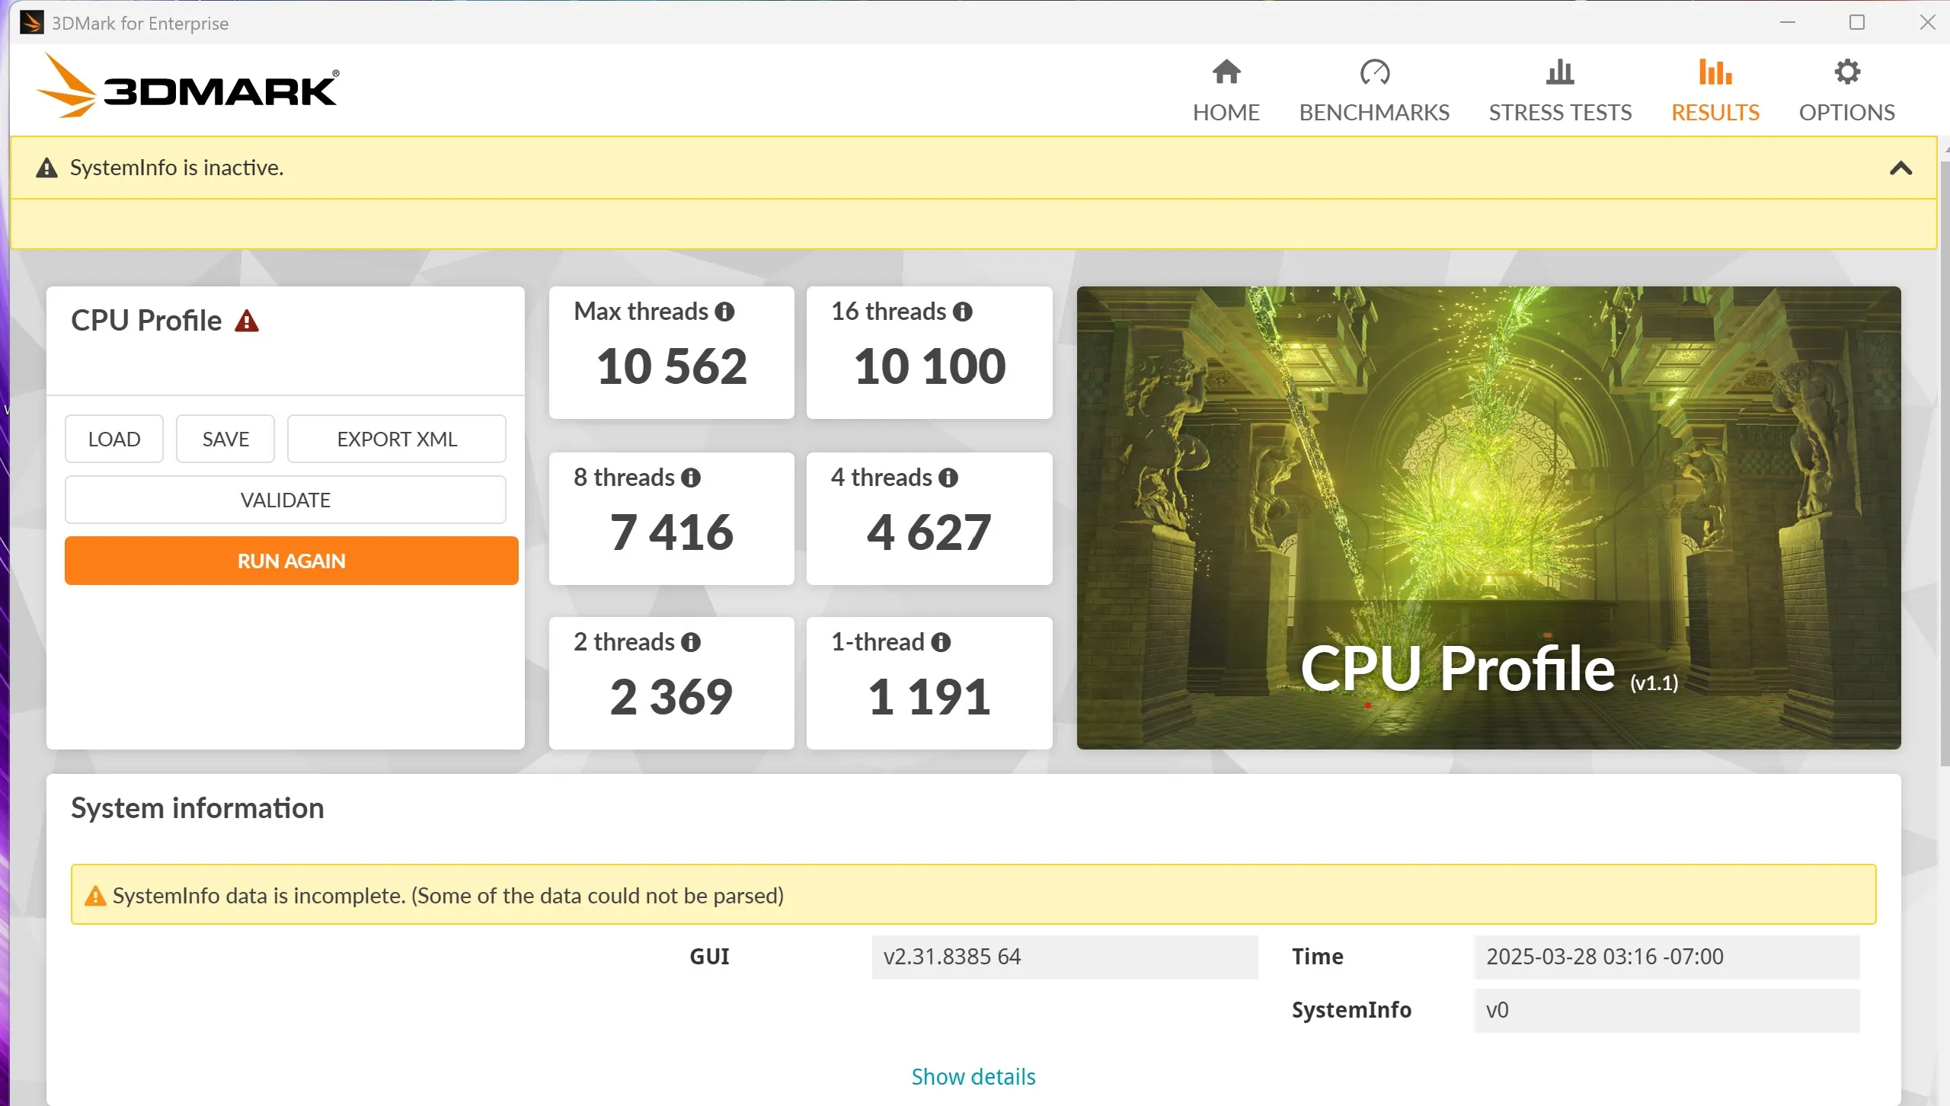Click the 4 threads score 4 627

point(929,532)
